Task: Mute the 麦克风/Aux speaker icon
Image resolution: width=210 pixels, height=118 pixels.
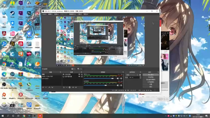Action: point(118,78)
